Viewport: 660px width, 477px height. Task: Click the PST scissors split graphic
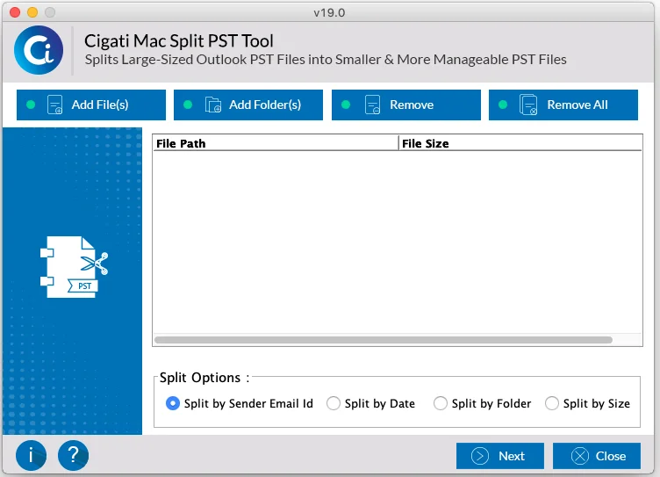74,267
